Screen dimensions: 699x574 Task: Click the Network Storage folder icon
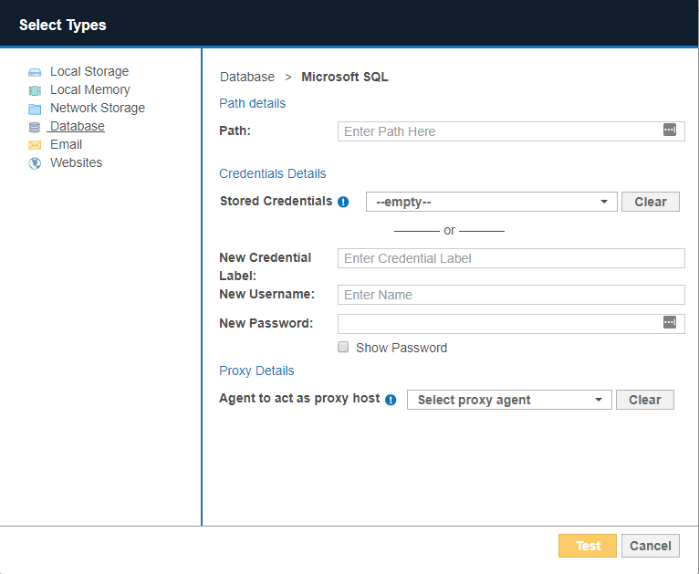(x=35, y=109)
